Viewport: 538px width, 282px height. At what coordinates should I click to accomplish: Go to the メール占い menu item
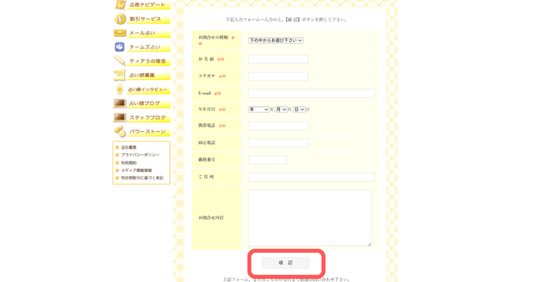click(148, 33)
